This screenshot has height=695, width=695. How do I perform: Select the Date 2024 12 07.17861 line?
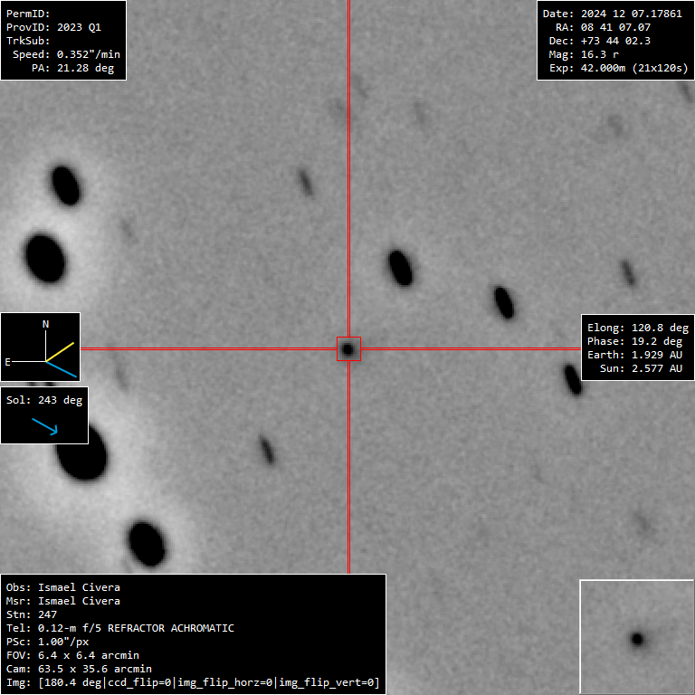(x=611, y=14)
